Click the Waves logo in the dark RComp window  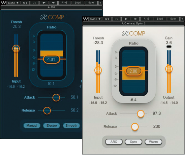click(3, 3)
